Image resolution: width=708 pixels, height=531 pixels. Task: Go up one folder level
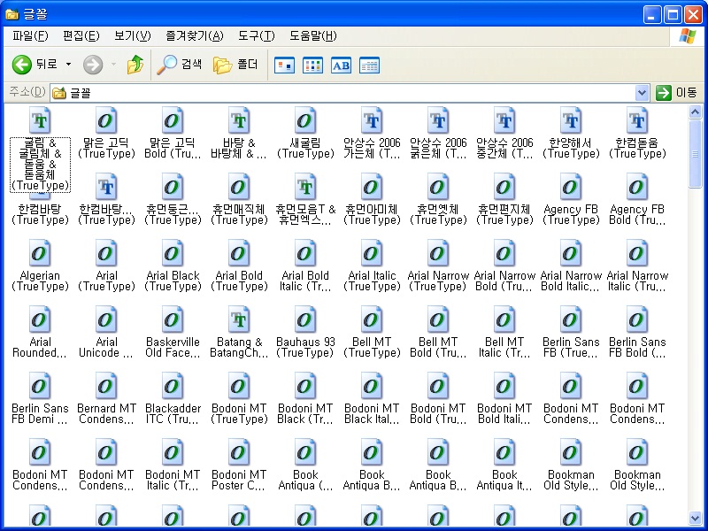click(x=135, y=65)
